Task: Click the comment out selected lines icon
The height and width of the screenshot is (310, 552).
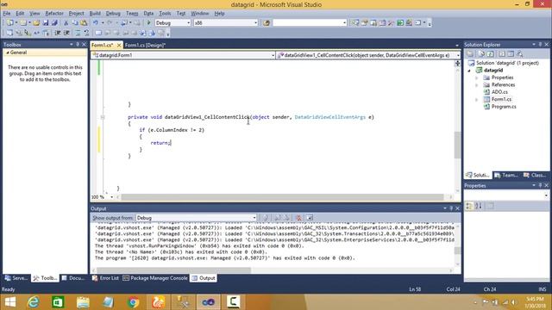Action: tap(78, 33)
